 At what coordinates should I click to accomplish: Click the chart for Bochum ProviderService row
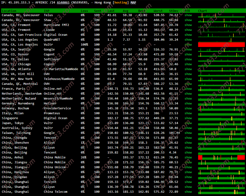(x=221, y=109)
